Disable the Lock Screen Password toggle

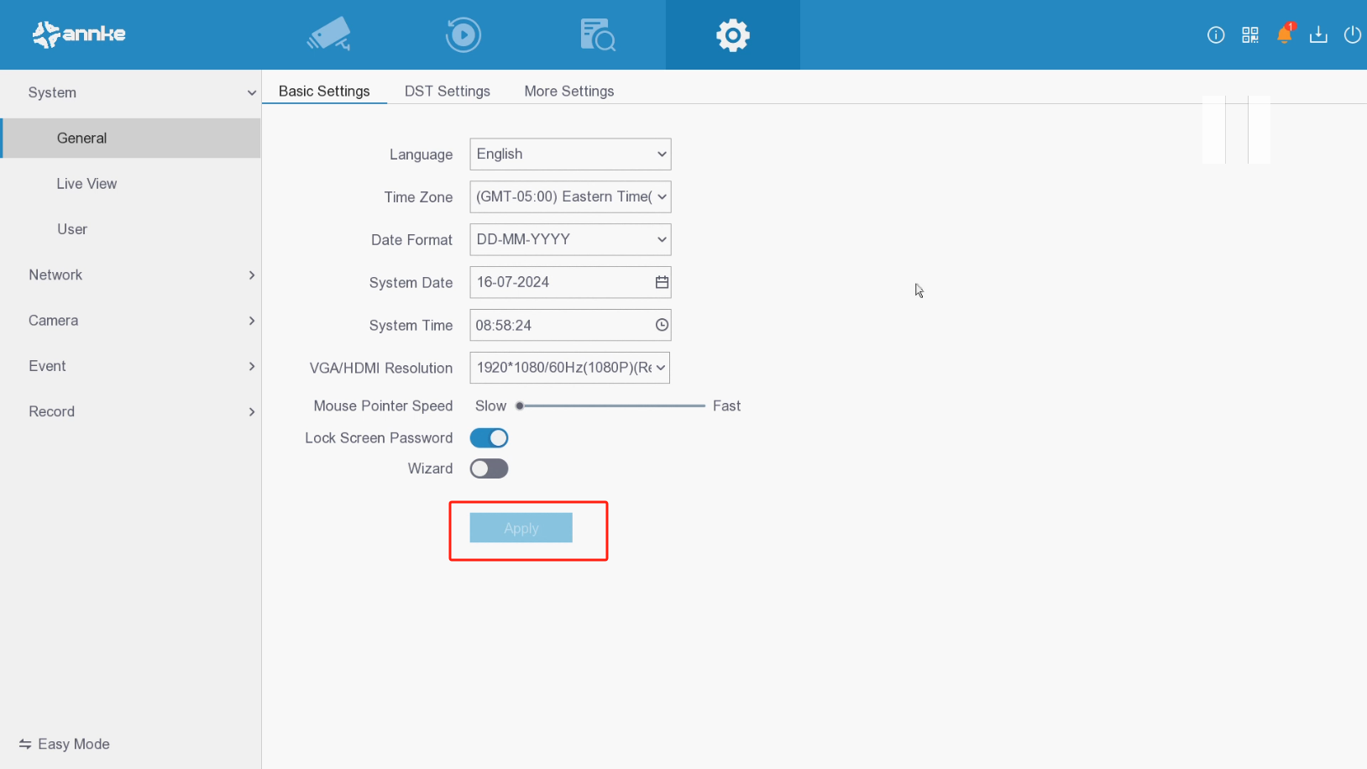coord(489,438)
